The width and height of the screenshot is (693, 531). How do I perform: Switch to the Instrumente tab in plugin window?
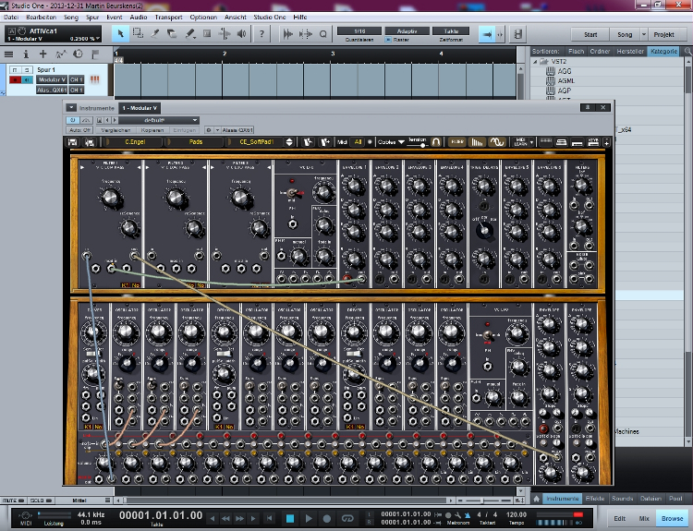click(x=96, y=108)
